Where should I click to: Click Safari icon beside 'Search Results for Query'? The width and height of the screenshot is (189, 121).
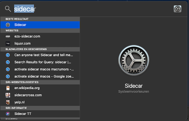coord(8,62)
